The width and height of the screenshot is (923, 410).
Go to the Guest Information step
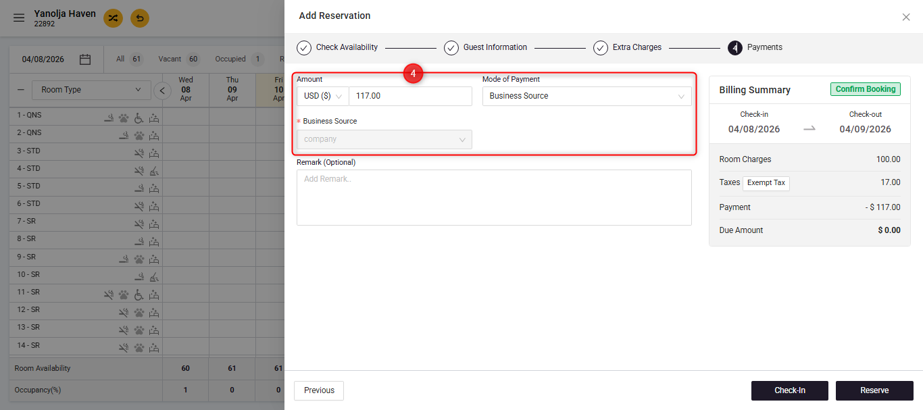tap(485, 48)
